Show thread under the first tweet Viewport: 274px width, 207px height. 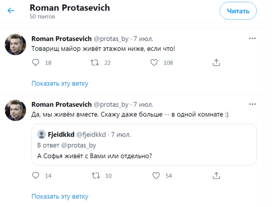tap(60, 83)
